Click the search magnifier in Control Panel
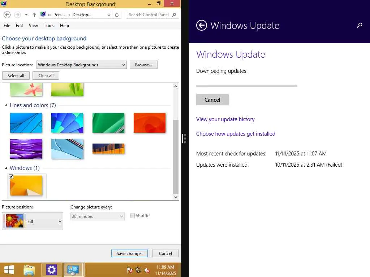This screenshot has width=370, height=277. [174, 15]
